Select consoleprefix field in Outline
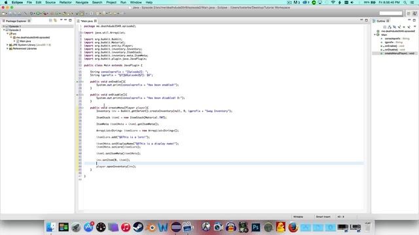Image resolution: width=419 pixels, height=235 pixels. (397, 39)
